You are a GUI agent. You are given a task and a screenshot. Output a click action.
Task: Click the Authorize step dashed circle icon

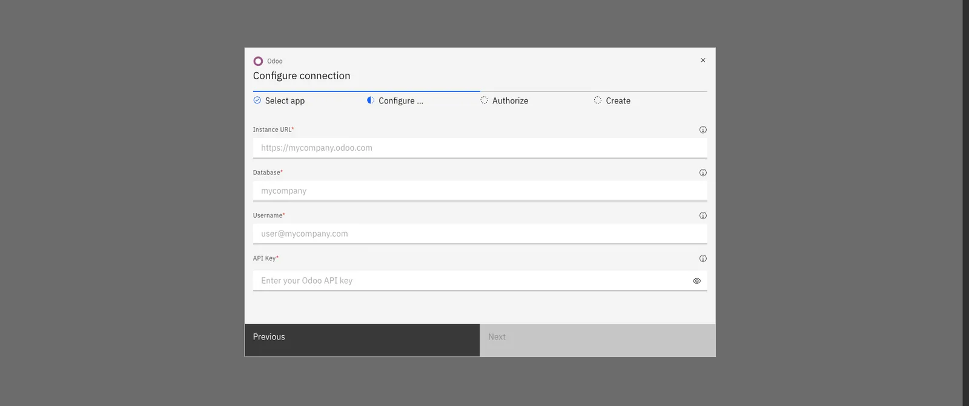pyautogui.click(x=484, y=100)
